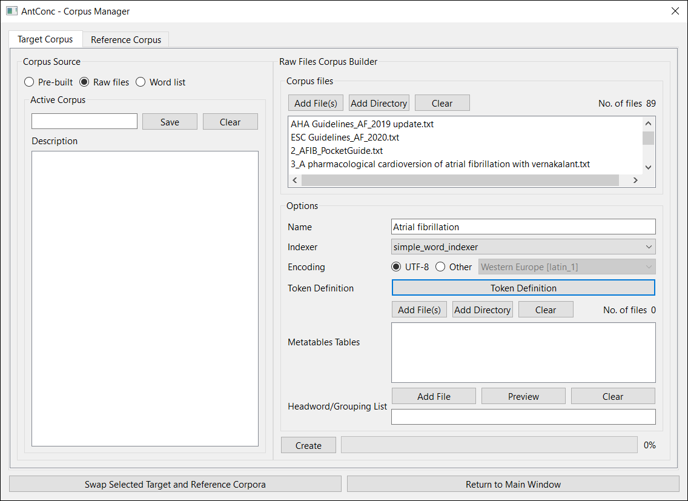This screenshot has width=688, height=501.
Task: Open the Token Definition settings button
Action: (523, 288)
